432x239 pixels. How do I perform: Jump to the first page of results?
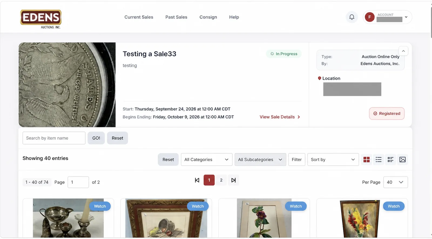(x=197, y=180)
